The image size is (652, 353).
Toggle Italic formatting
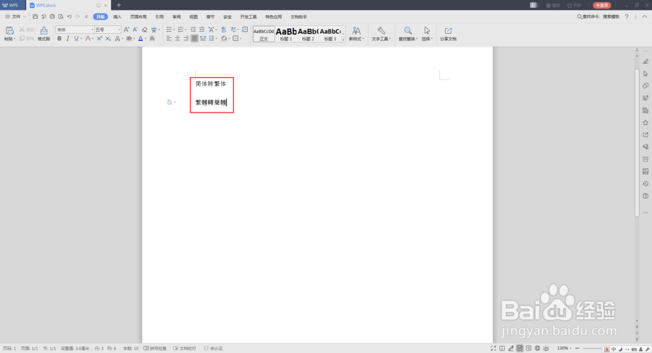tap(68, 38)
